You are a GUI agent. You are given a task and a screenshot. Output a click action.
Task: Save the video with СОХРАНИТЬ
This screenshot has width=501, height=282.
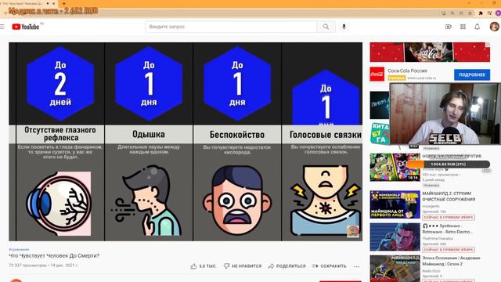330,266
